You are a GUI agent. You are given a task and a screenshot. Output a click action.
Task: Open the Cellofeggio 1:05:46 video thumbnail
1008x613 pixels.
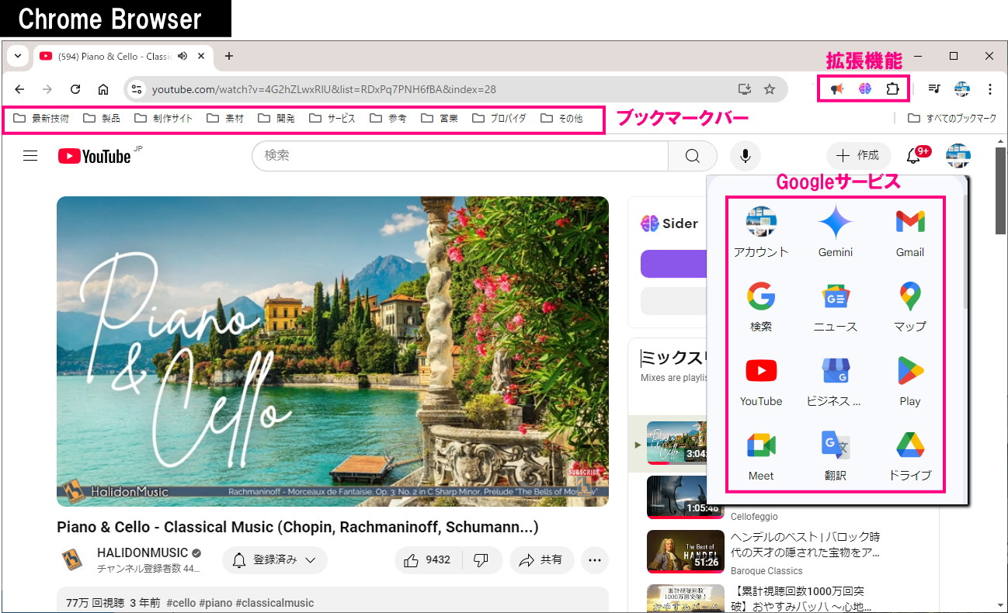[685, 497]
